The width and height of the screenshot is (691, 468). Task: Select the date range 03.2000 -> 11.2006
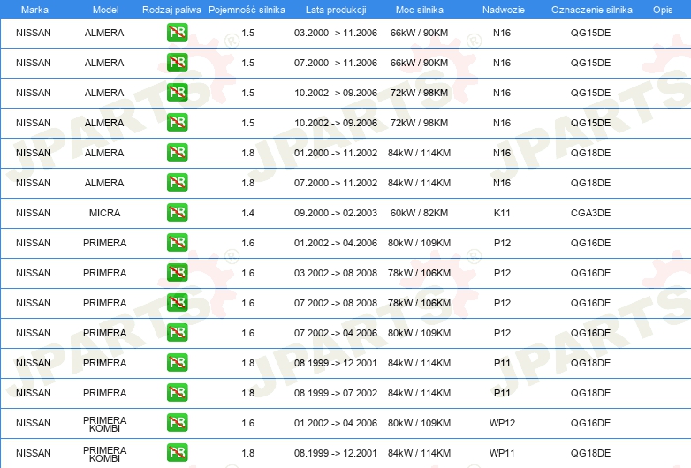[x=336, y=33]
